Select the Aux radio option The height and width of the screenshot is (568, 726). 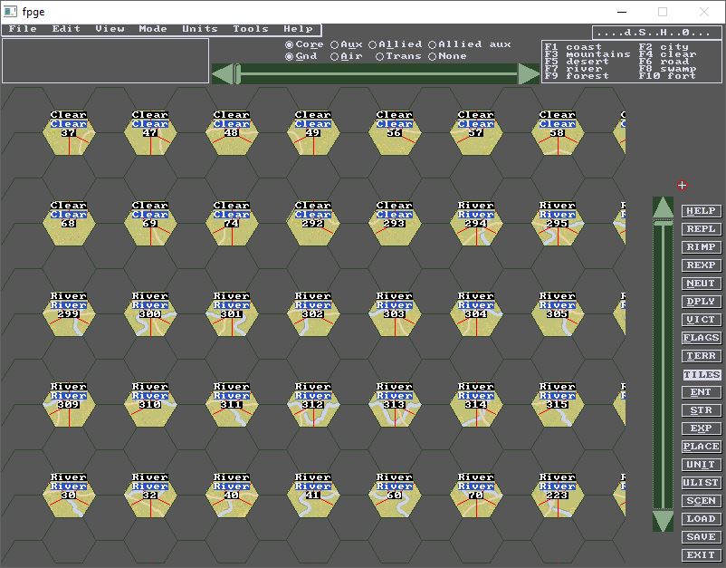[x=347, y=44]
